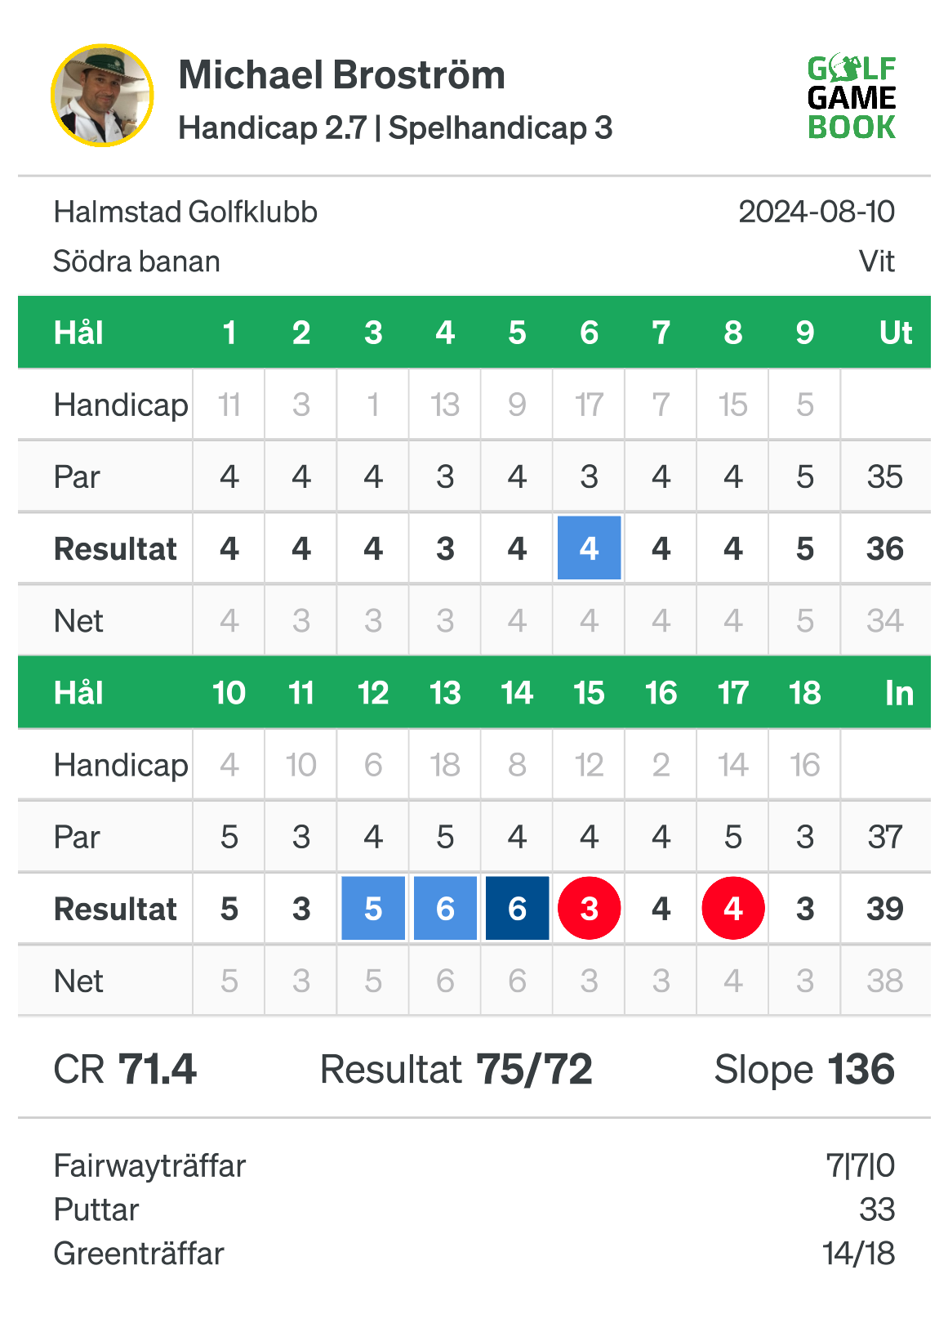Click the Puttar value 33

point(877,1209)
